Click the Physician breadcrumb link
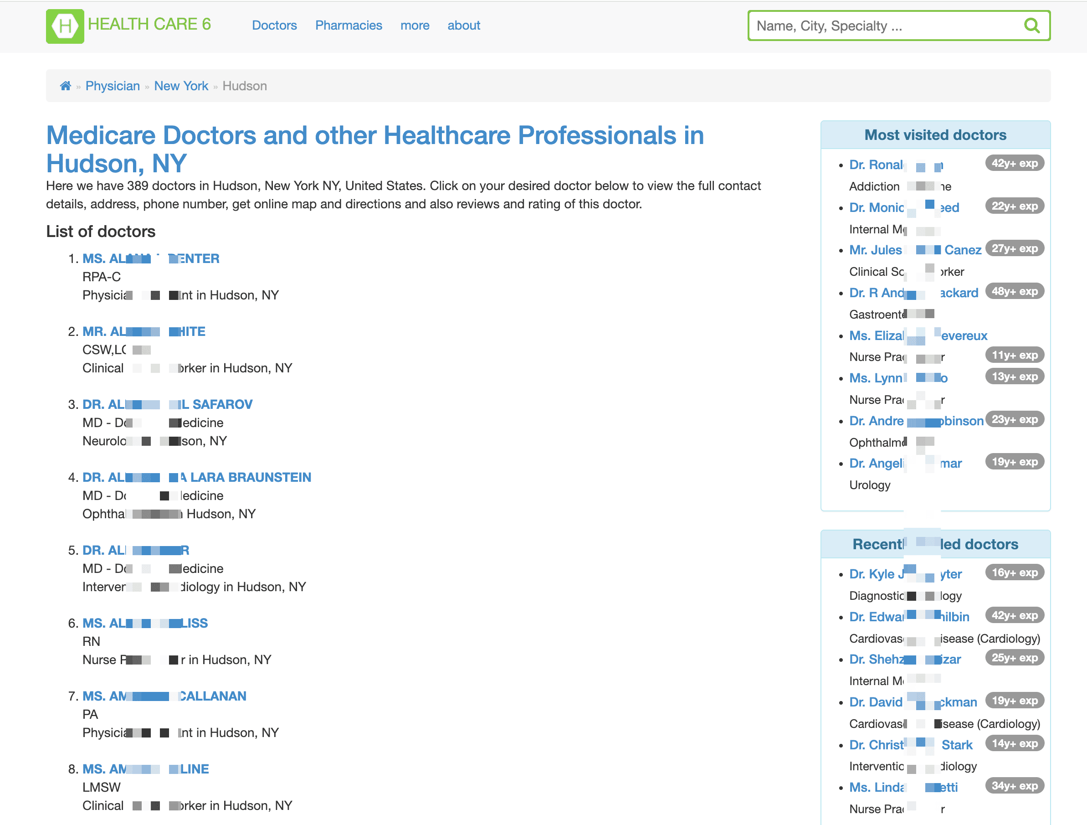The height and width of the screenshot is (825, 1087). coord(113,86)
